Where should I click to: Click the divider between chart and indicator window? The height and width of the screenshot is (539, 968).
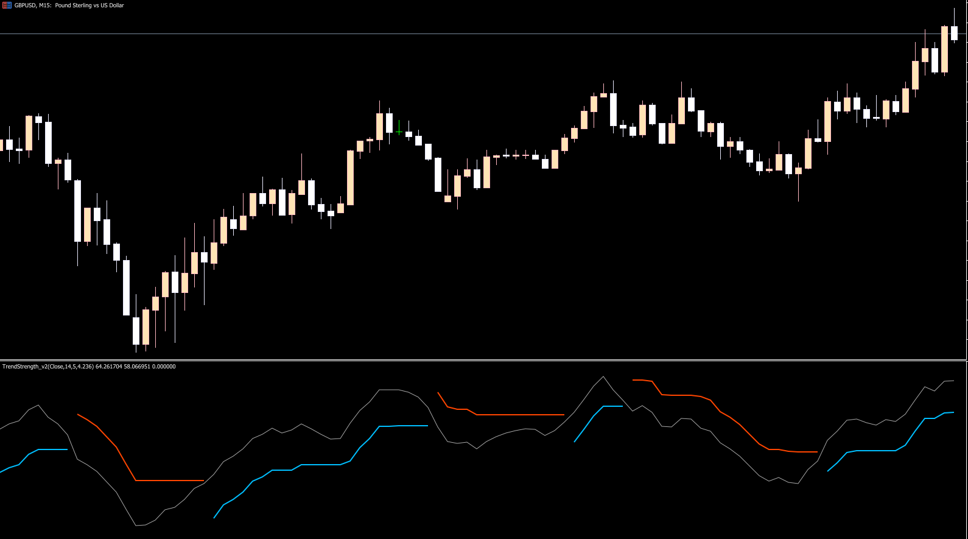[x=483, y=360]
